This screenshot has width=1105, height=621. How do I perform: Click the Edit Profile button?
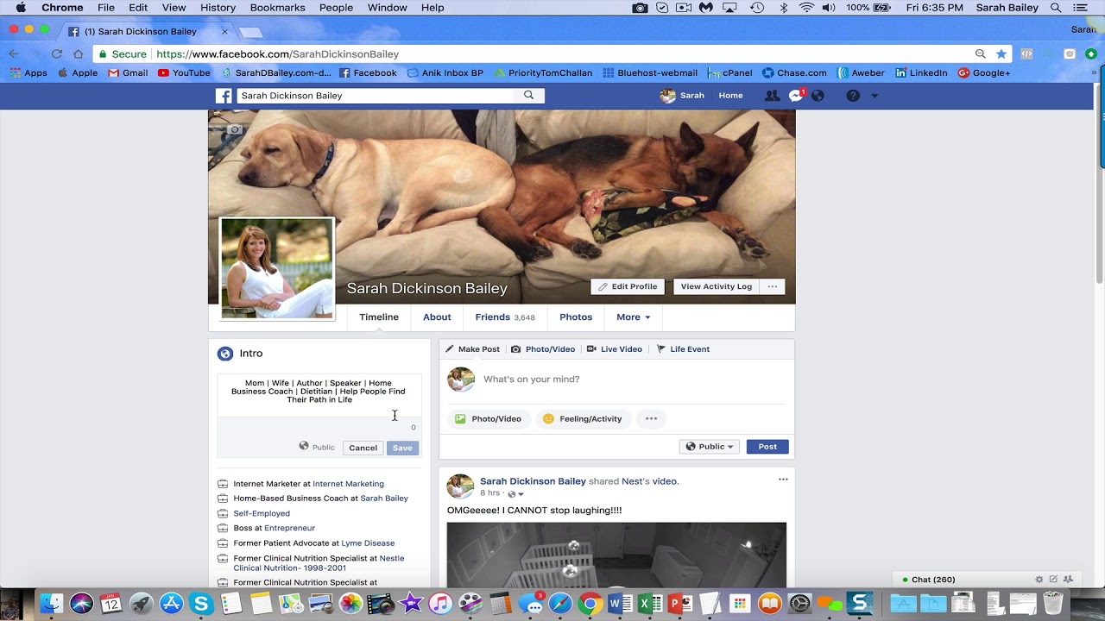tap(628, 286)
